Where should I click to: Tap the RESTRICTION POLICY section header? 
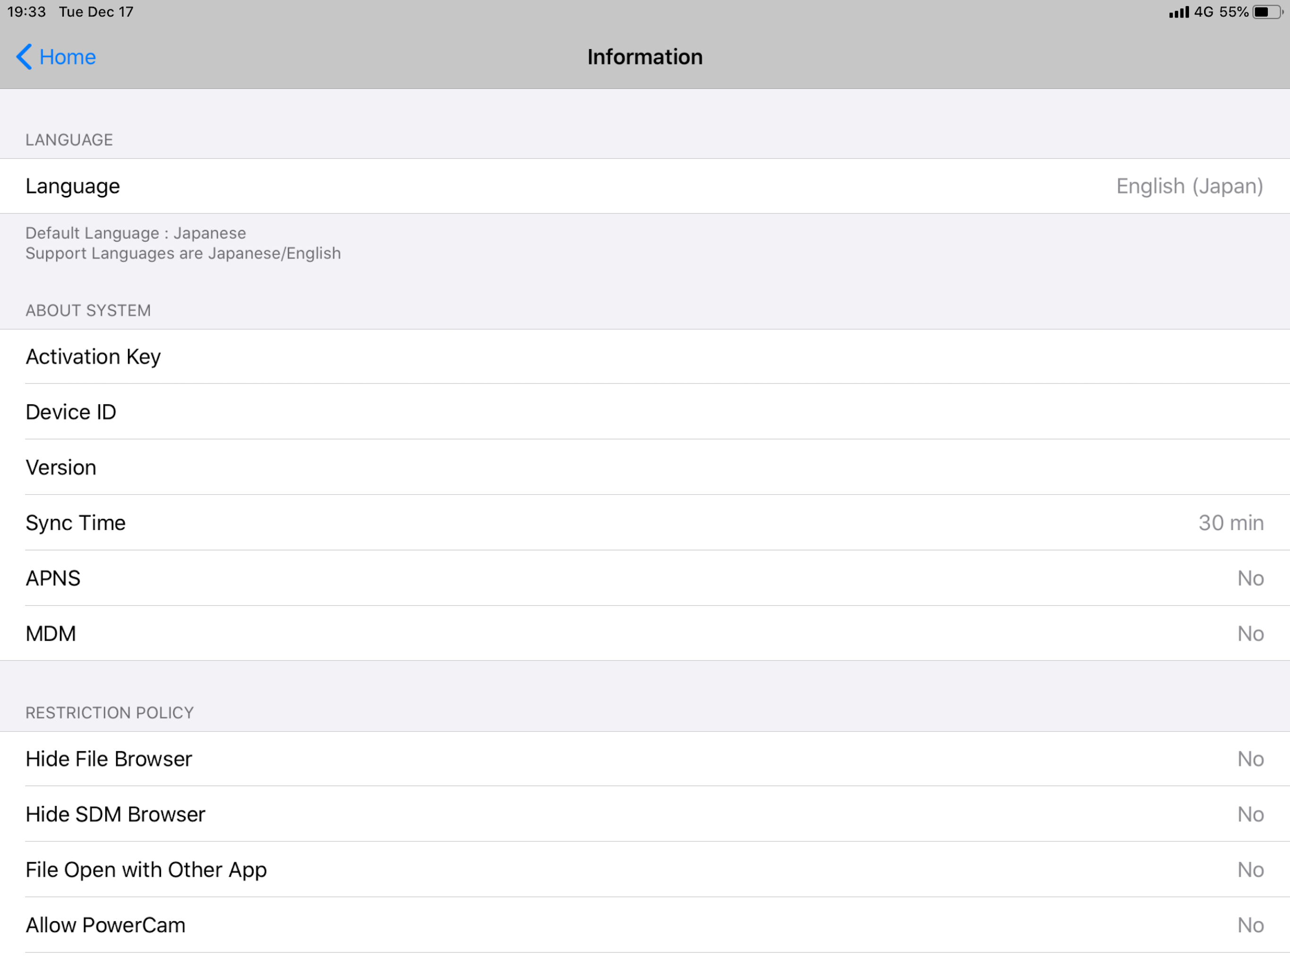[110, 713]
